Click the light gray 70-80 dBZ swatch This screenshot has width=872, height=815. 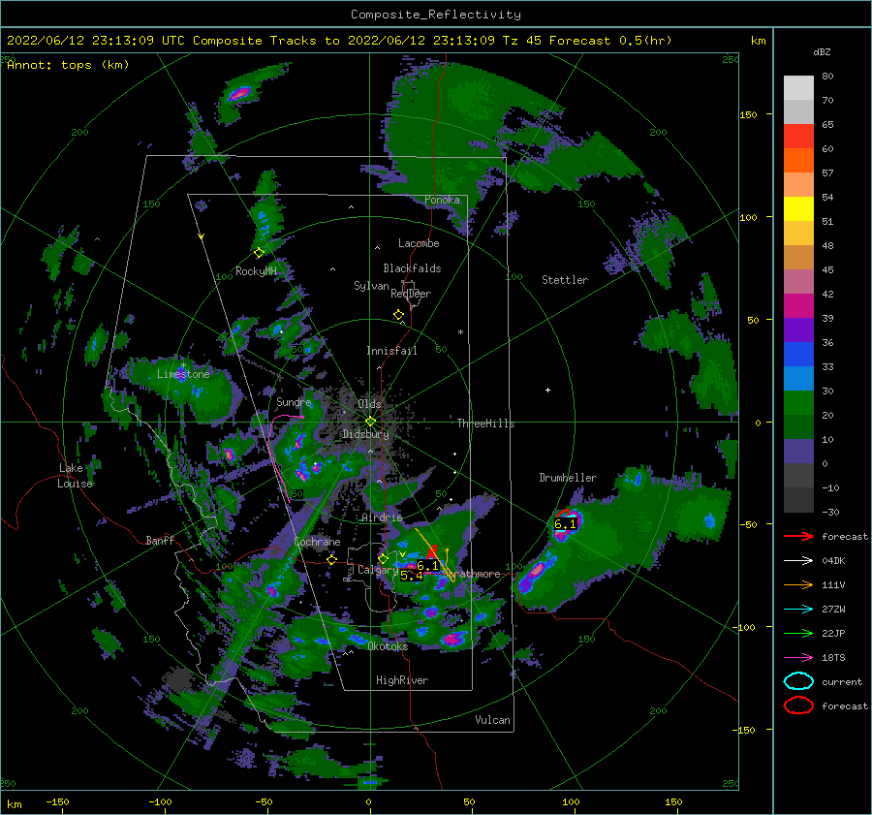click(x=798, y=88)
